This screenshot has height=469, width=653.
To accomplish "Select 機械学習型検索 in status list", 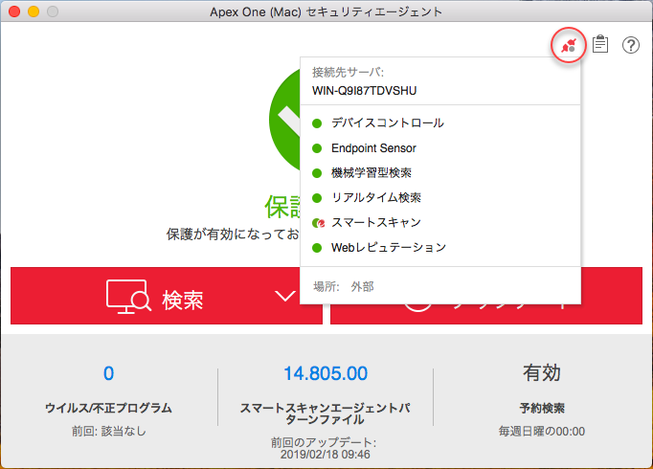I will coord(371,173).
